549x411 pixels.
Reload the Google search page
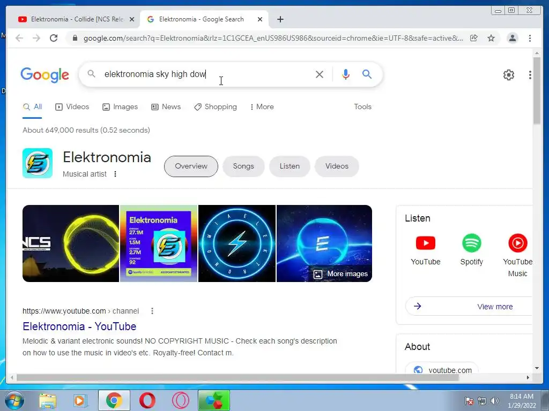tap(54, 38)
